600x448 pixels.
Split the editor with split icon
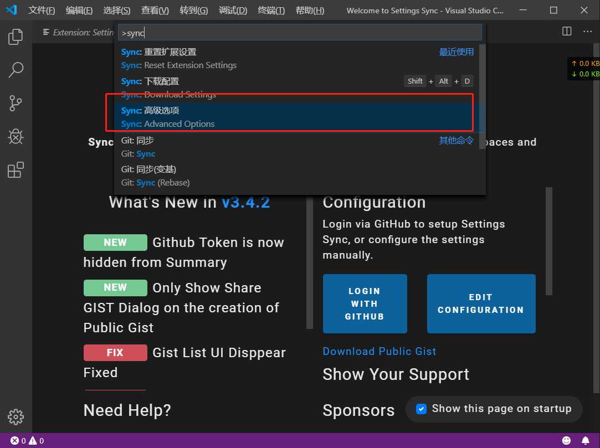click(x=567, y=32)
